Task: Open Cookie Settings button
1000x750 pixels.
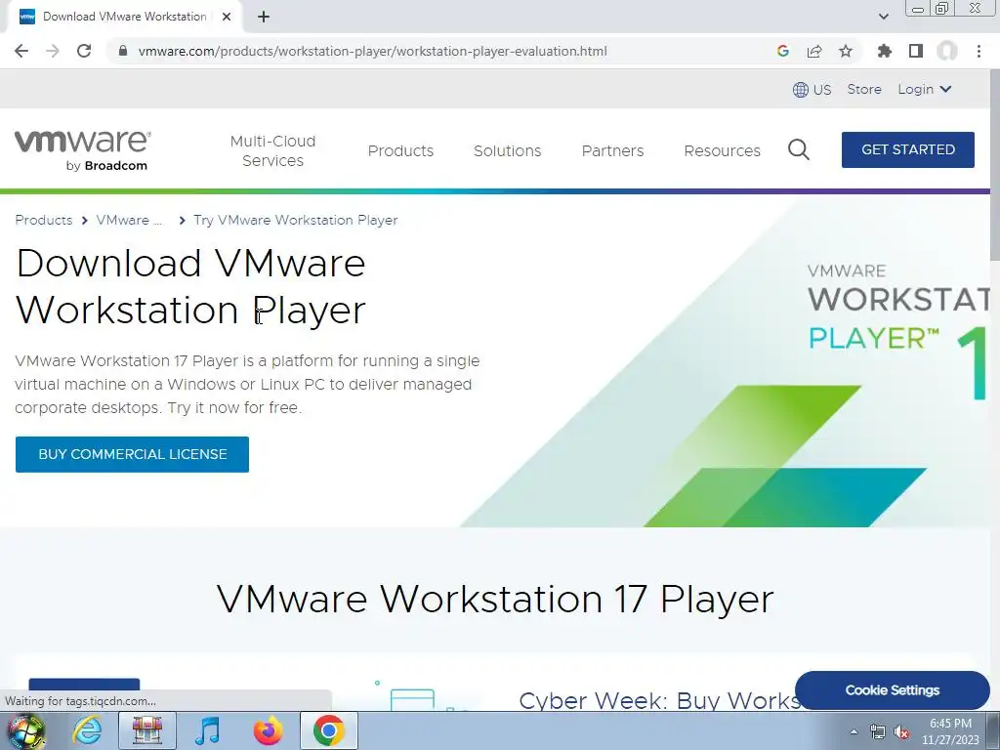Action: pyautogui.click(x=892, y=690)
